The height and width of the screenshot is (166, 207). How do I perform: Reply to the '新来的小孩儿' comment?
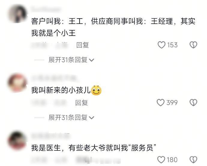coord(82,103)
